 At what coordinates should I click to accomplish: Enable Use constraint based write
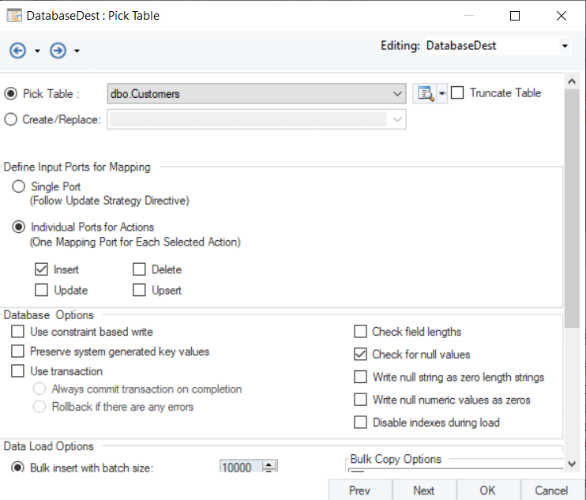17,332
